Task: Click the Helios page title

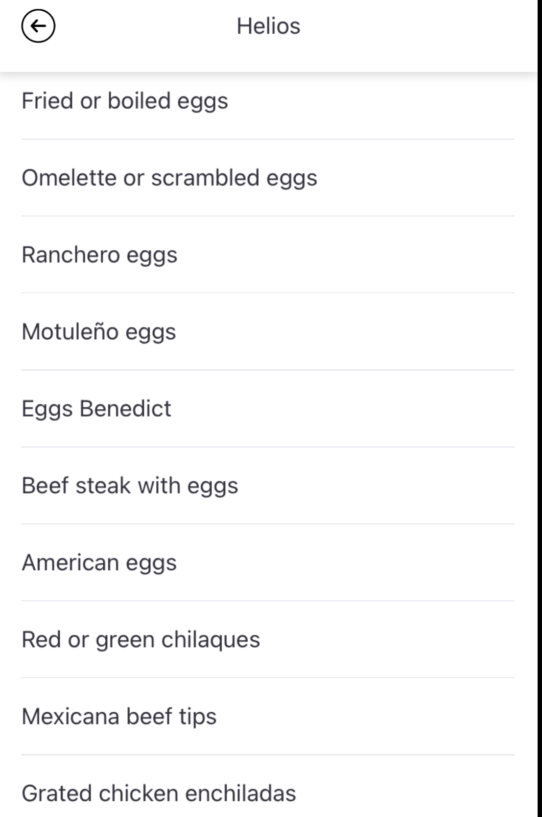Action: (x=268, y=26)
